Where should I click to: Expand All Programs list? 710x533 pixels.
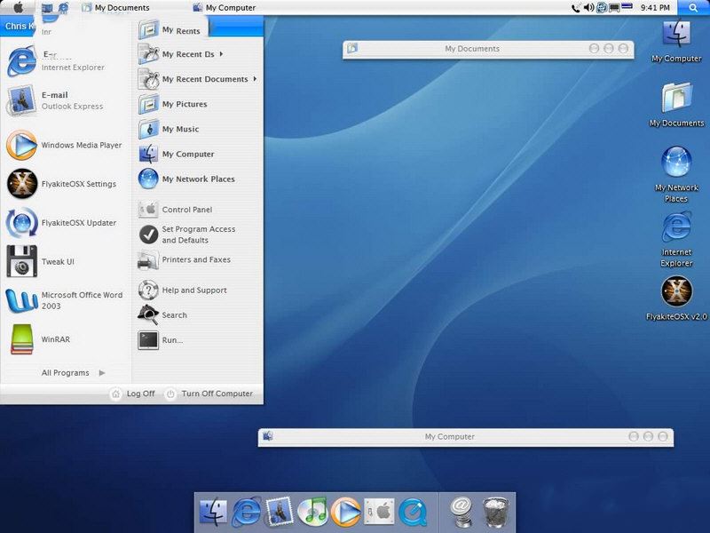(x=74, y=372)
